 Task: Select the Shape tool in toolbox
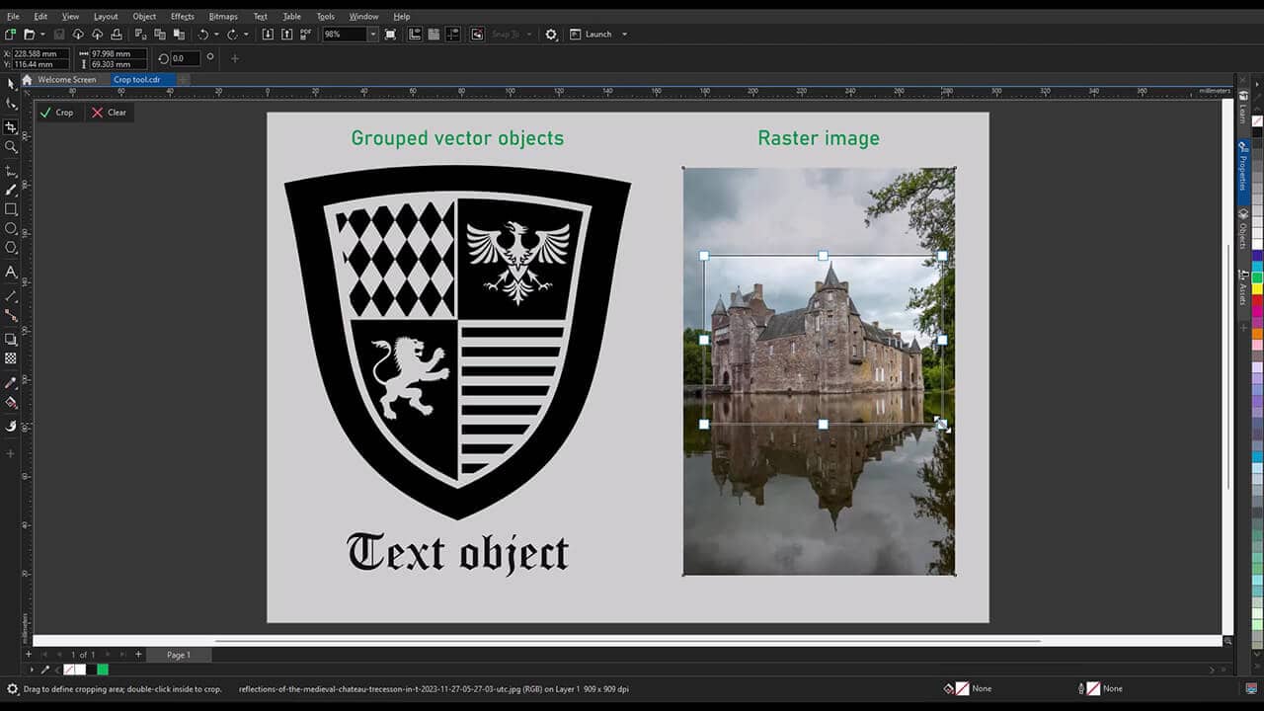[x=11, y=103]
